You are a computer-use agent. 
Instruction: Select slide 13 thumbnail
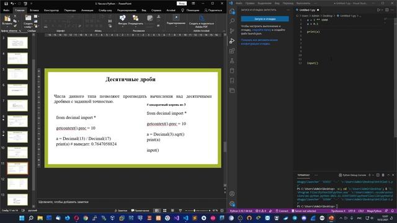(17, 199)
